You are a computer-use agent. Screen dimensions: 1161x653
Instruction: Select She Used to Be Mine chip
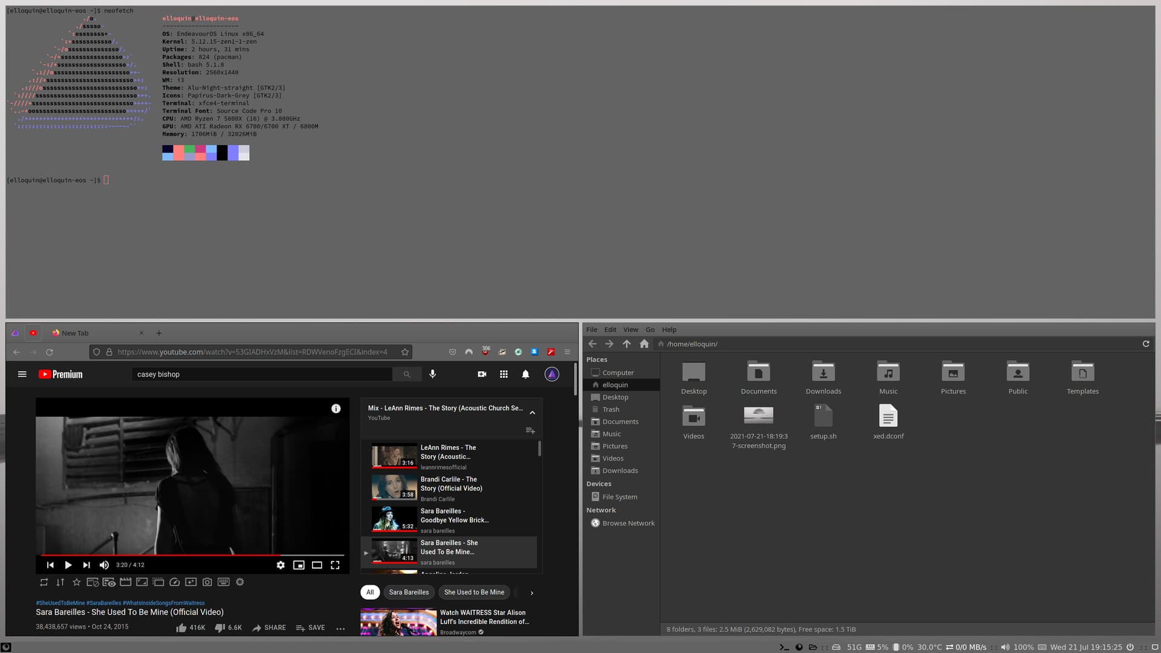click(474, 593)
